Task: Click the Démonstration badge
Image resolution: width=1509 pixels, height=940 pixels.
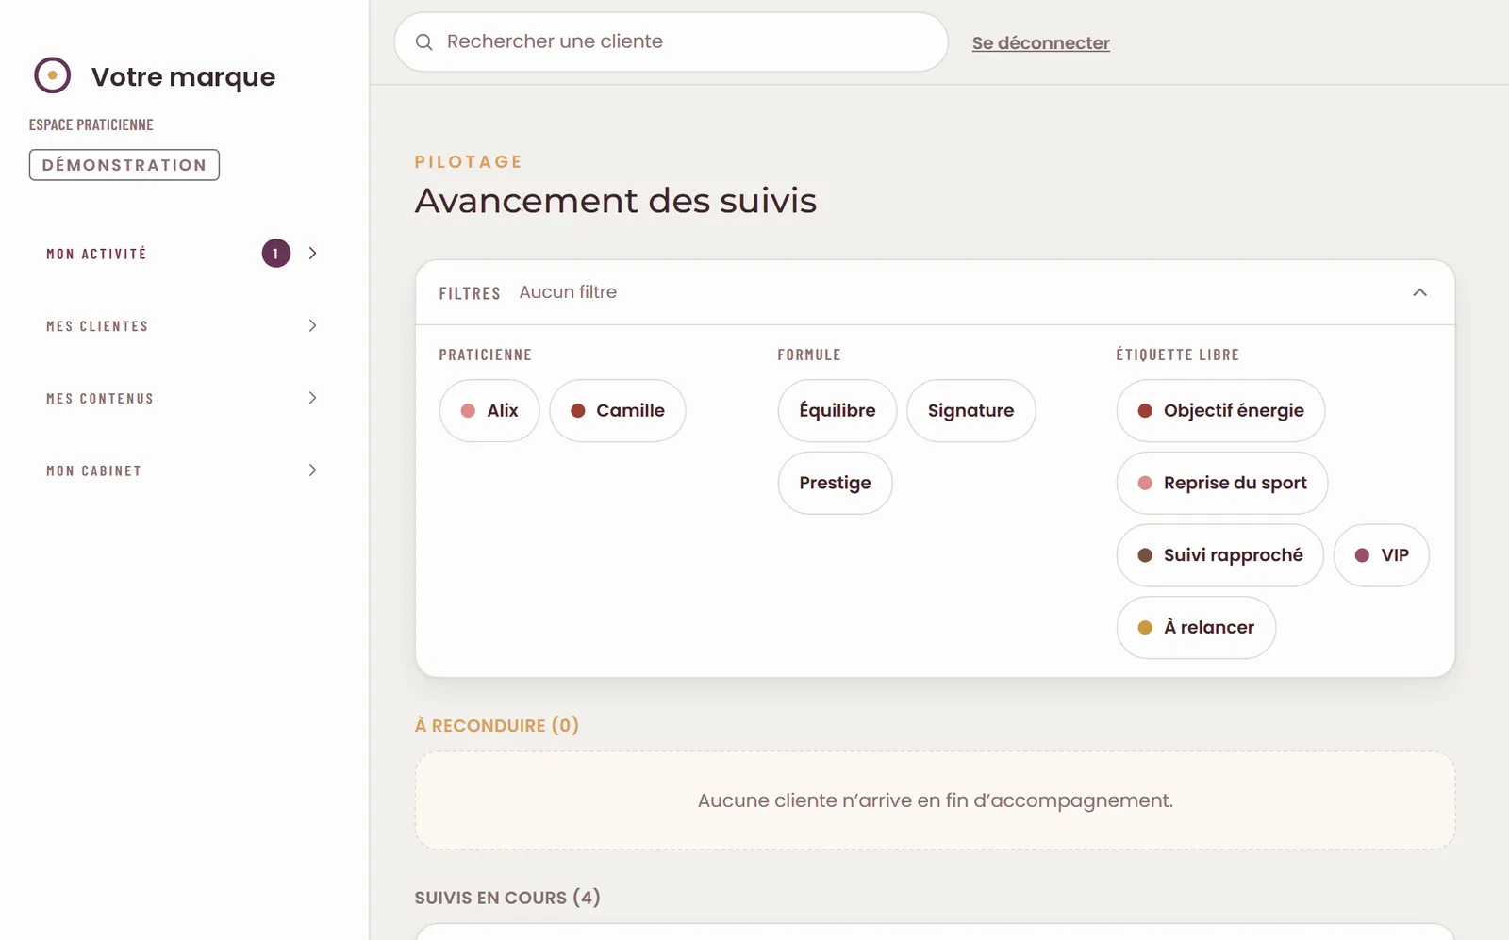Action: (x=124, y=165)
